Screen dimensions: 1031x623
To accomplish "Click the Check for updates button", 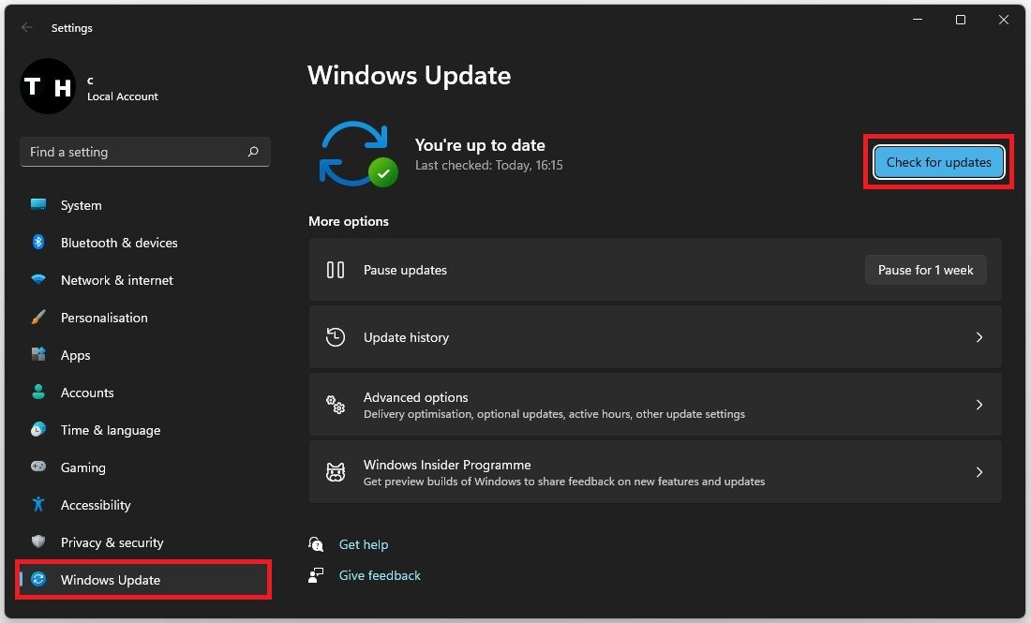I will coord(938,162).
